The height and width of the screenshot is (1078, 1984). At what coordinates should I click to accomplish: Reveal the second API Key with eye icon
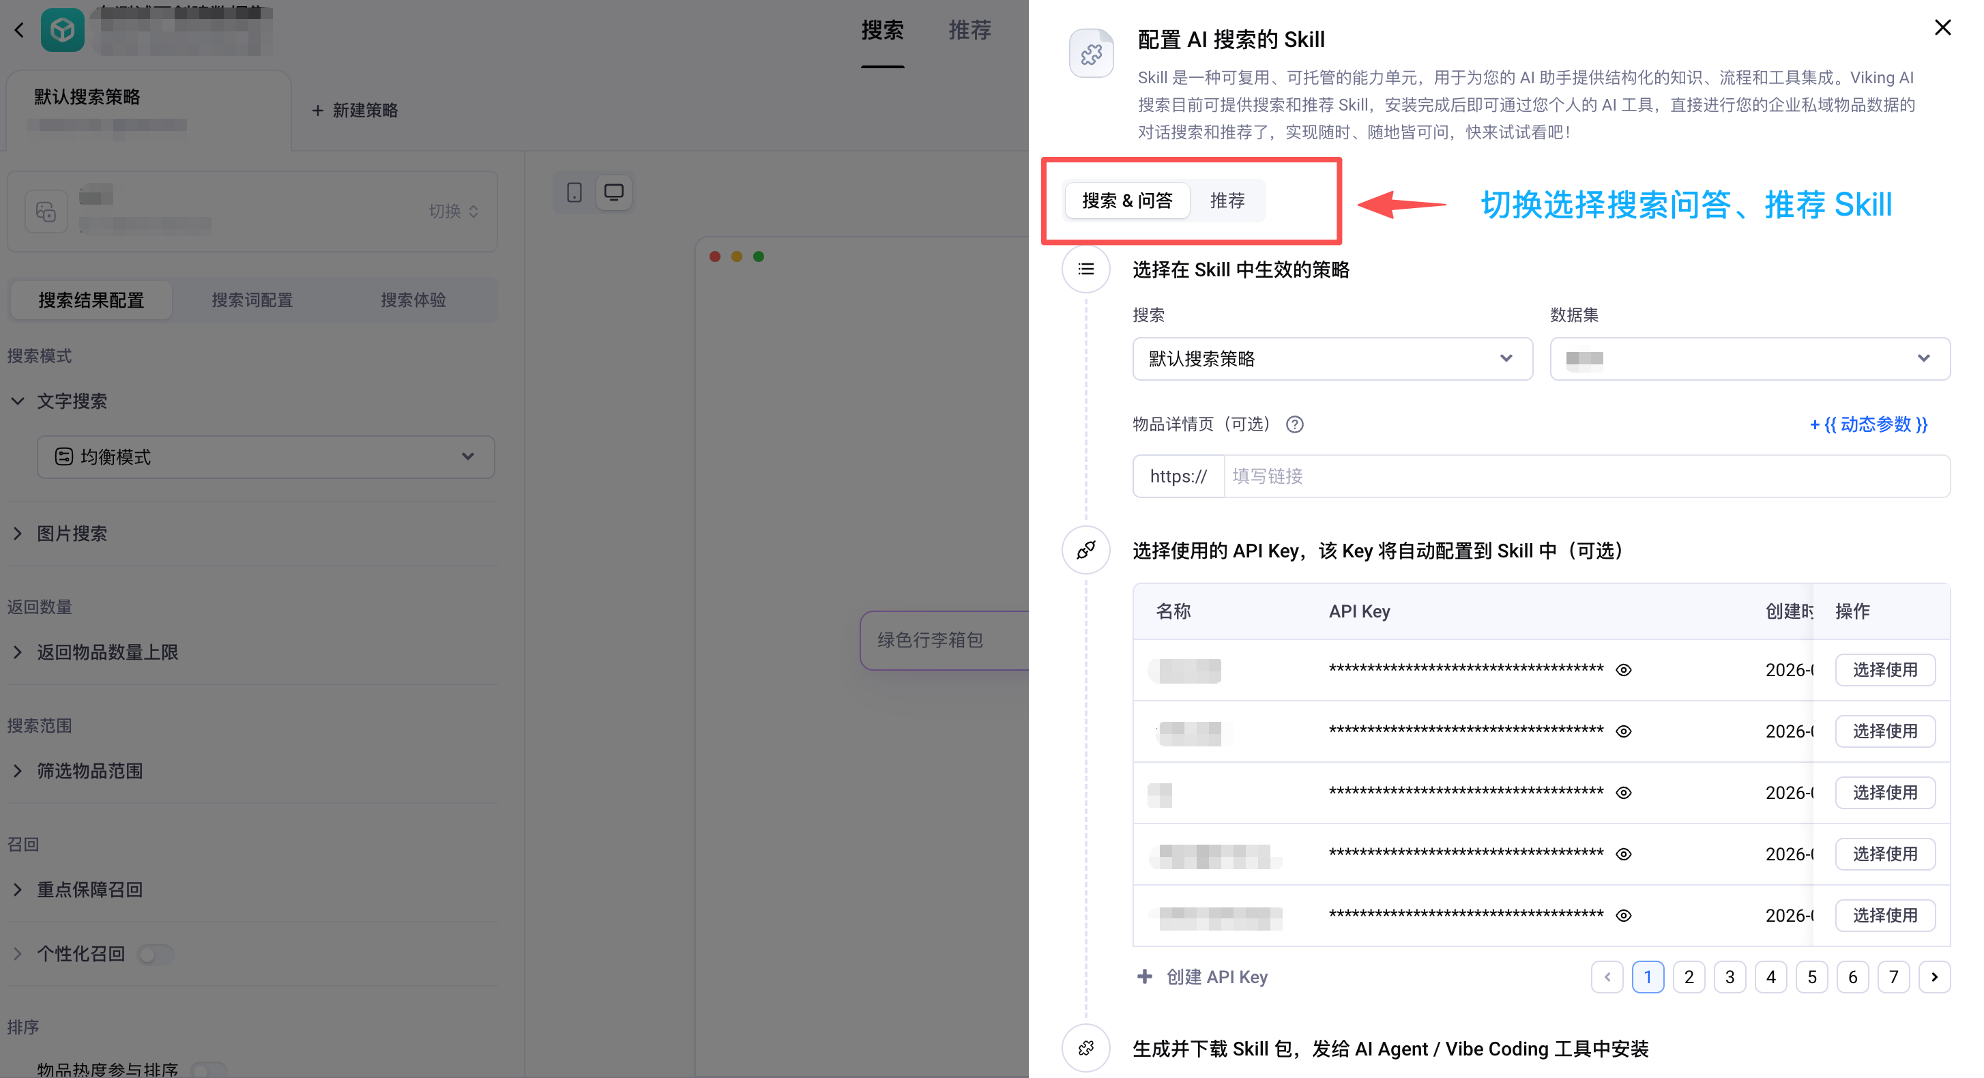pyautogui.click(x=1624, y=731)
